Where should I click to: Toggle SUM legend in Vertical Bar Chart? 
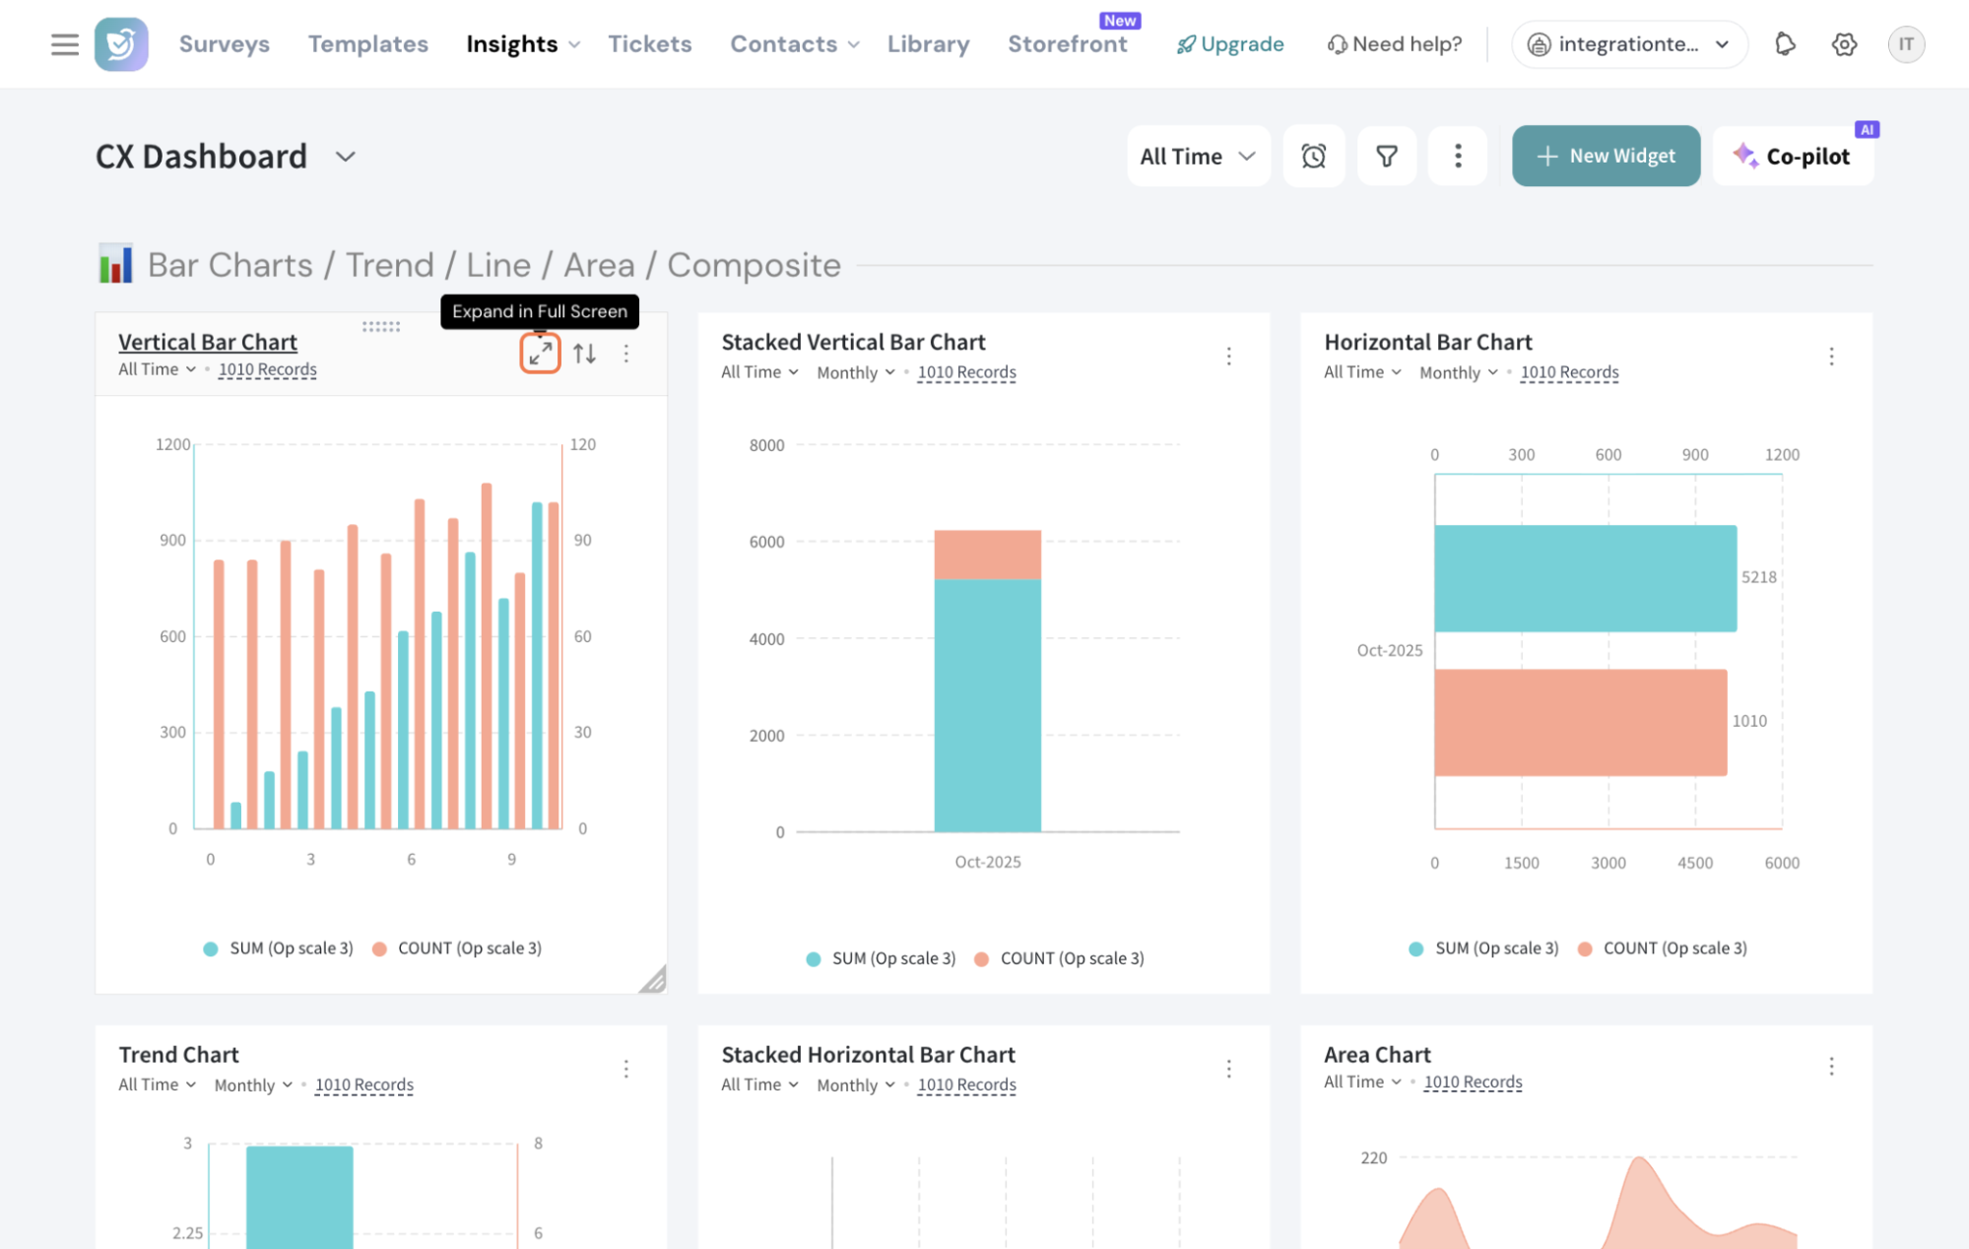(278, 949)
